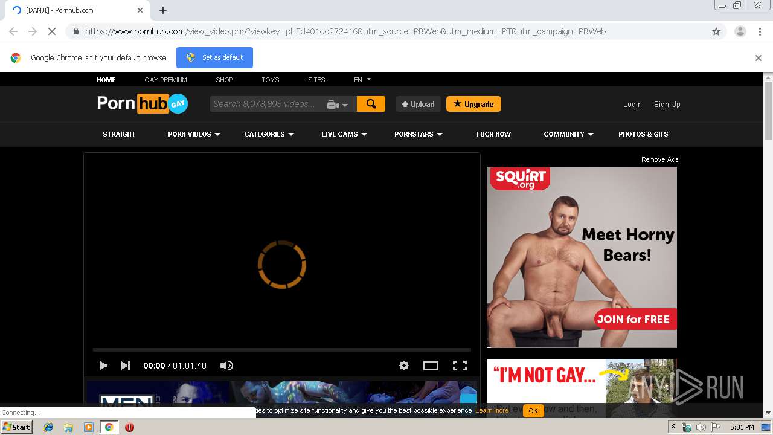
Task: Switch to STRAIGHT section
Action: point(119,134)
